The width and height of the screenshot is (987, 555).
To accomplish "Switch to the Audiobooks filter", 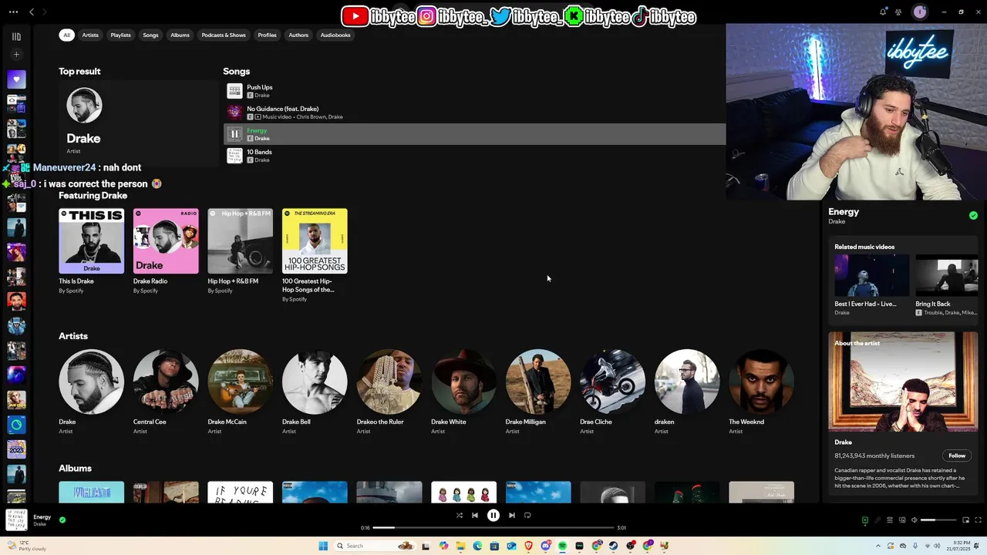I will pyautogui.click(x=335, y=35).
